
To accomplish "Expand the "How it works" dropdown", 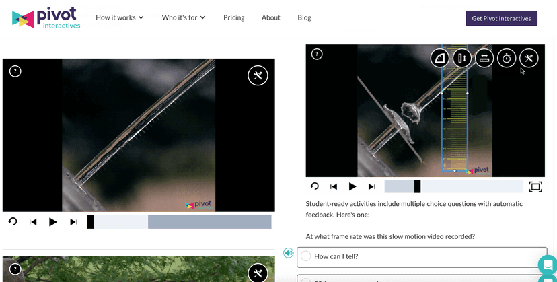I will tap(120, 17).
